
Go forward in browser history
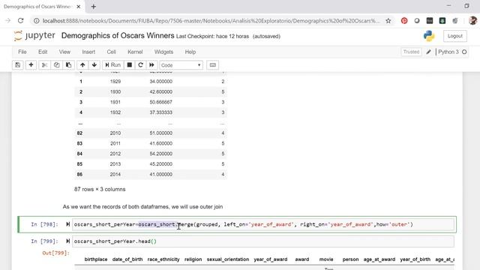[7, 20]
